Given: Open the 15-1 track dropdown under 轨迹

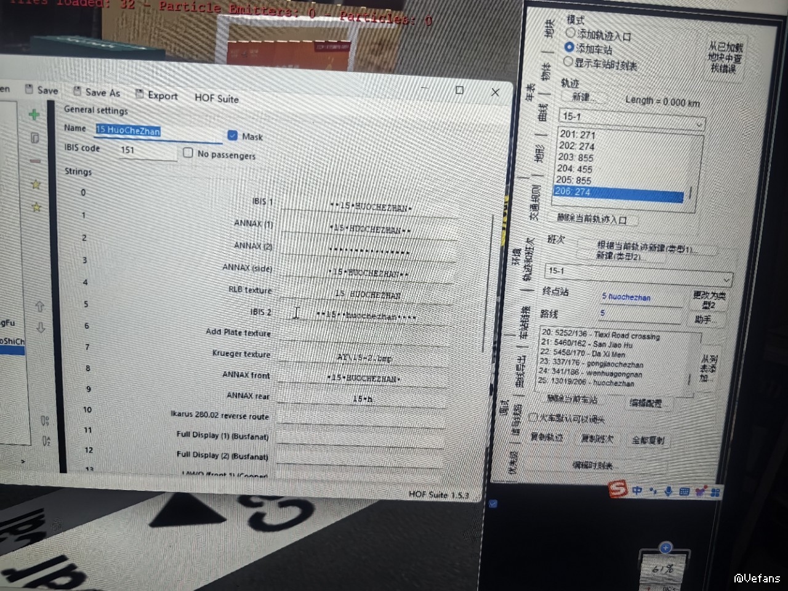Looking at the screenshot, I should pos(632,119).
